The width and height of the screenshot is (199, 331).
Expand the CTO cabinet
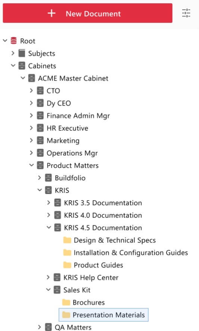tap(31, 91)
